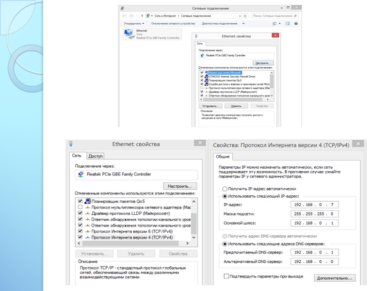388x291 pixels.
Task: Click the control panel icon in address bar
Action: (148, 16)
